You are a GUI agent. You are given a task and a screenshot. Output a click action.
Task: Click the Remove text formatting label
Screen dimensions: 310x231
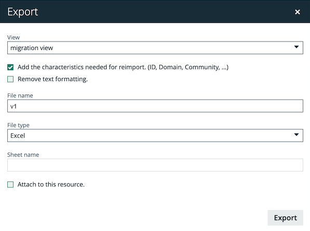point(52,79)
